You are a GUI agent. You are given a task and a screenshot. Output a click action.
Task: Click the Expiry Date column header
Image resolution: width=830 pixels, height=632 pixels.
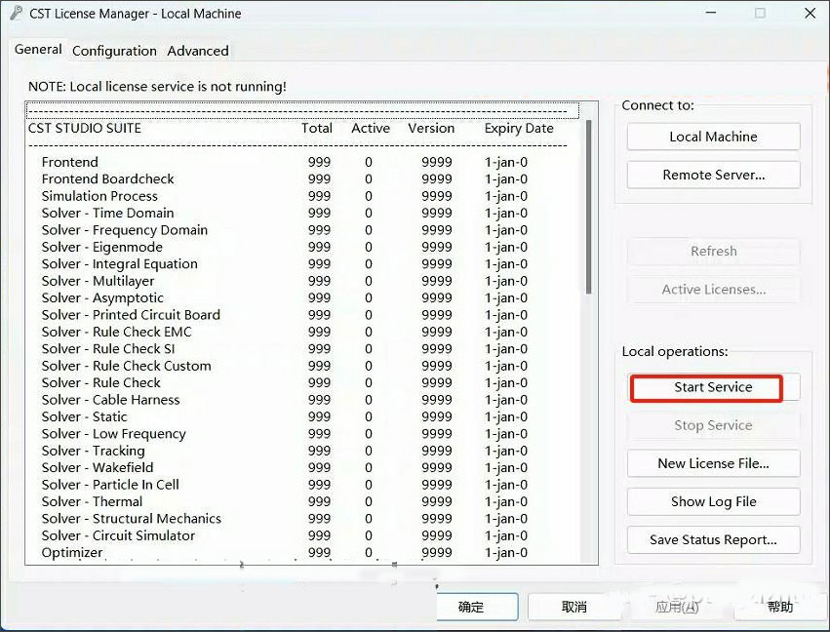519,129
